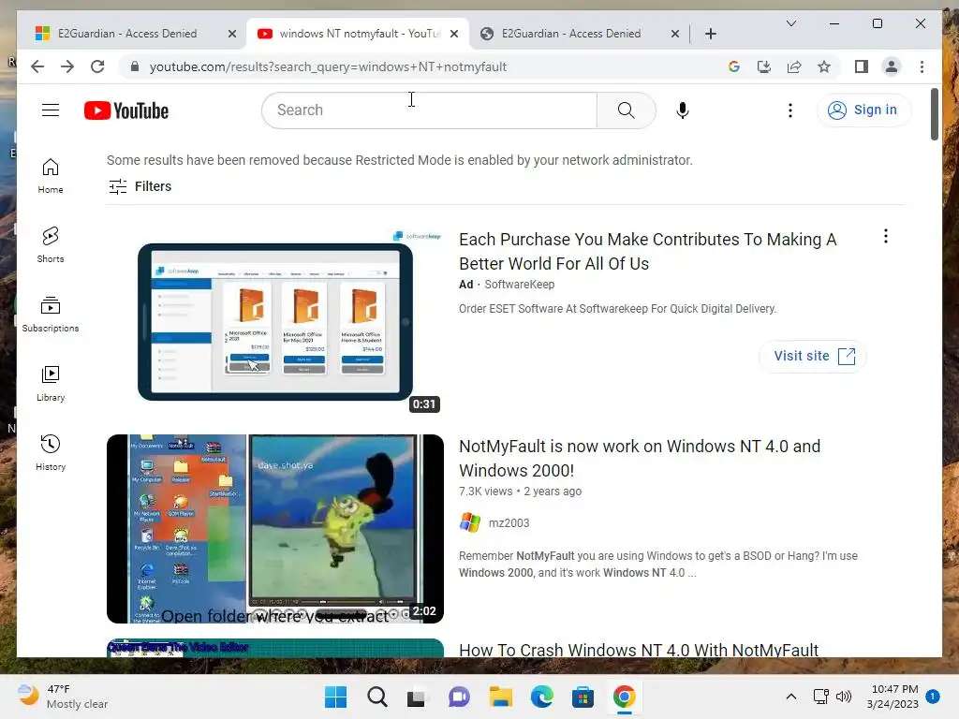View site information lock icon
Screen dimensions: 959x719
[x=135, y=66]
